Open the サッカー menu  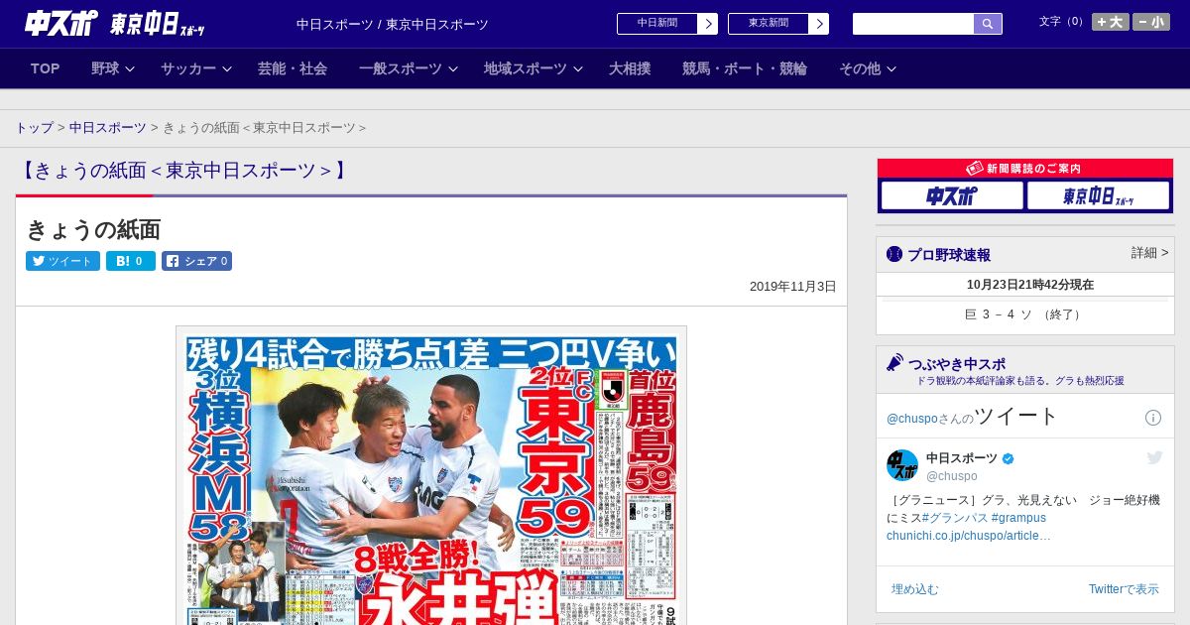[x=188, y=68]
